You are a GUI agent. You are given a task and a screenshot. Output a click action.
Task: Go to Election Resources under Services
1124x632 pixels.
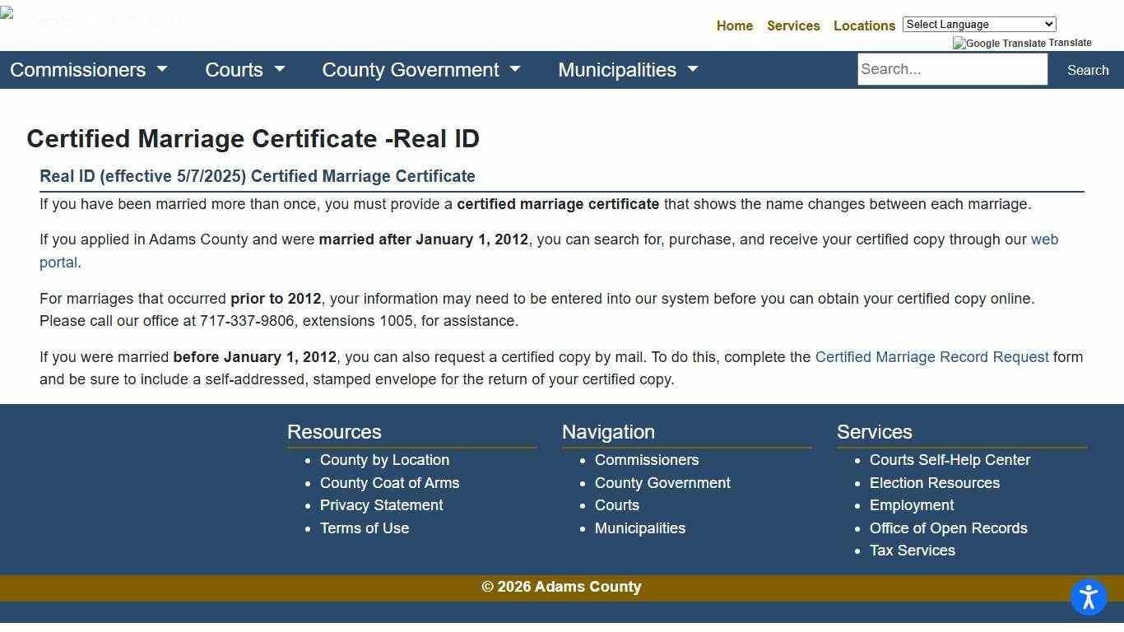(935, 483)
